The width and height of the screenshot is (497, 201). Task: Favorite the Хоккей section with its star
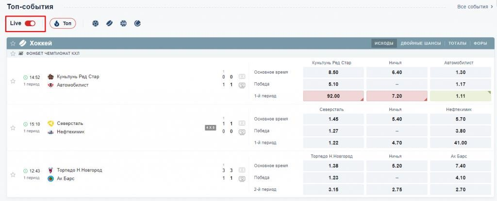(13, 44)
